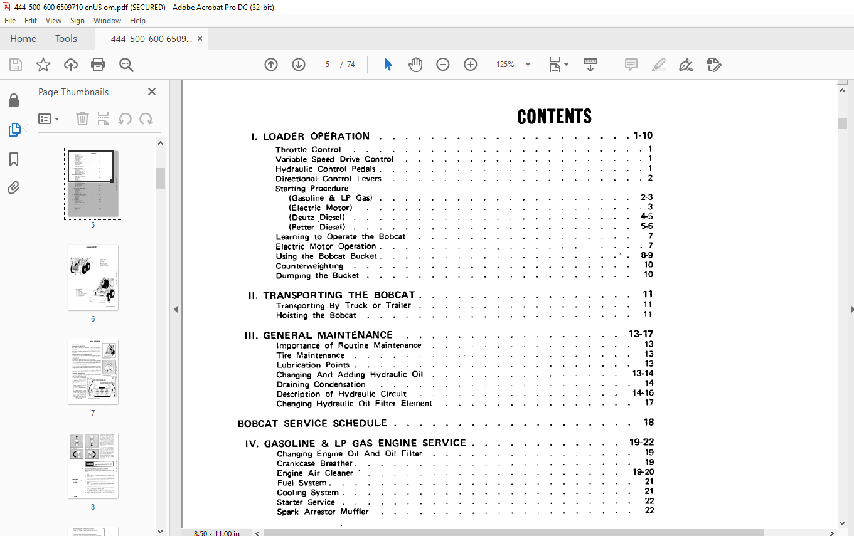The width and height of the screenshot is (854, 536).
Task: Click the insert/extract pages icon in thumbnails panel
Action: pos(104,118)
